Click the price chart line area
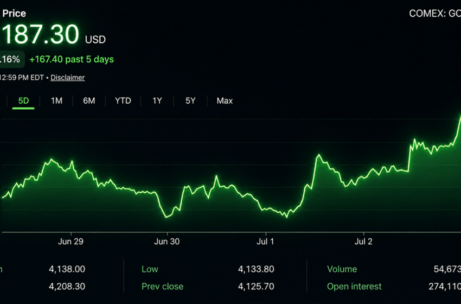 click(231, 174)
